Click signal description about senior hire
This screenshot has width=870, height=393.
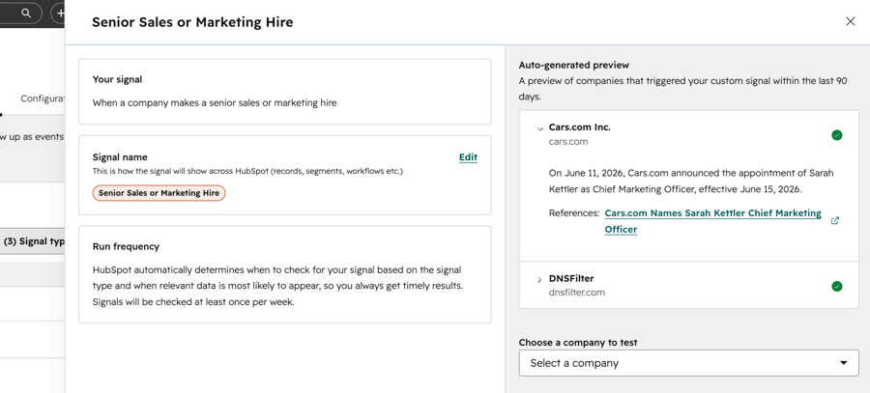[x=215, y=102]
